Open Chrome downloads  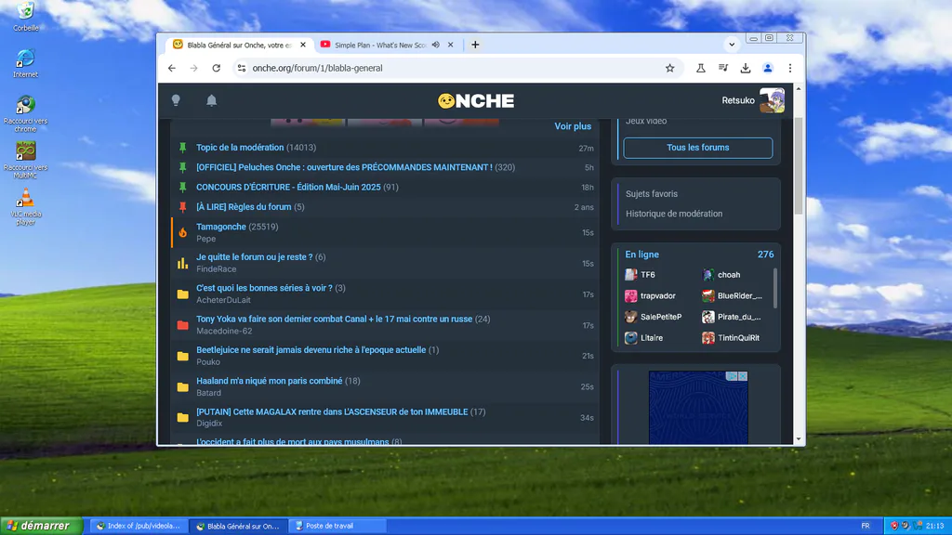click(746, 68)
